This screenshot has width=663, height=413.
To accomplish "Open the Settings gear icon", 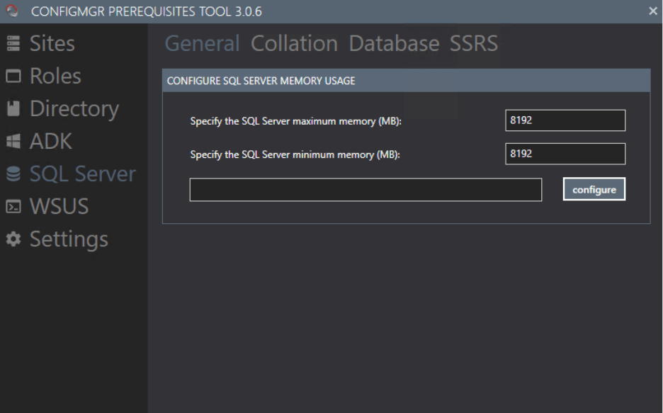I will pos(12,239).
